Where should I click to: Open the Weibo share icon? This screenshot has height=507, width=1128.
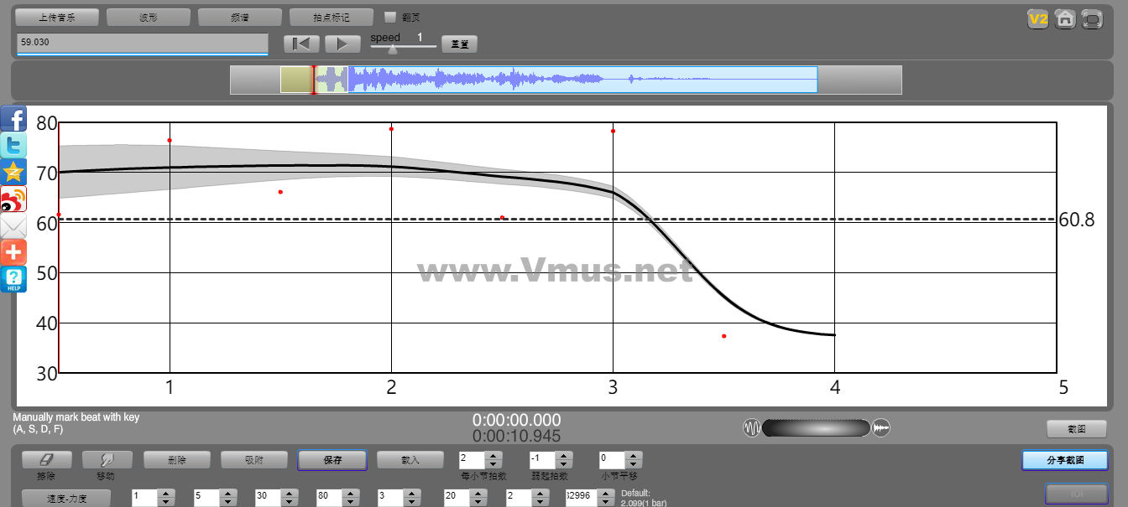(x=13, y=199)
